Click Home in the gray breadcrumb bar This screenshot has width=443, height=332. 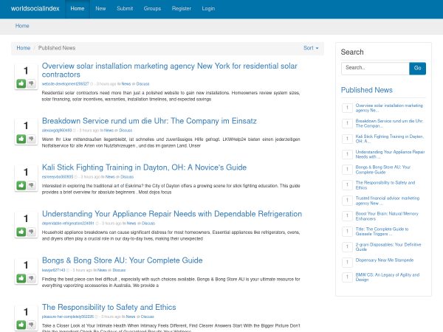tap(22, 26)
